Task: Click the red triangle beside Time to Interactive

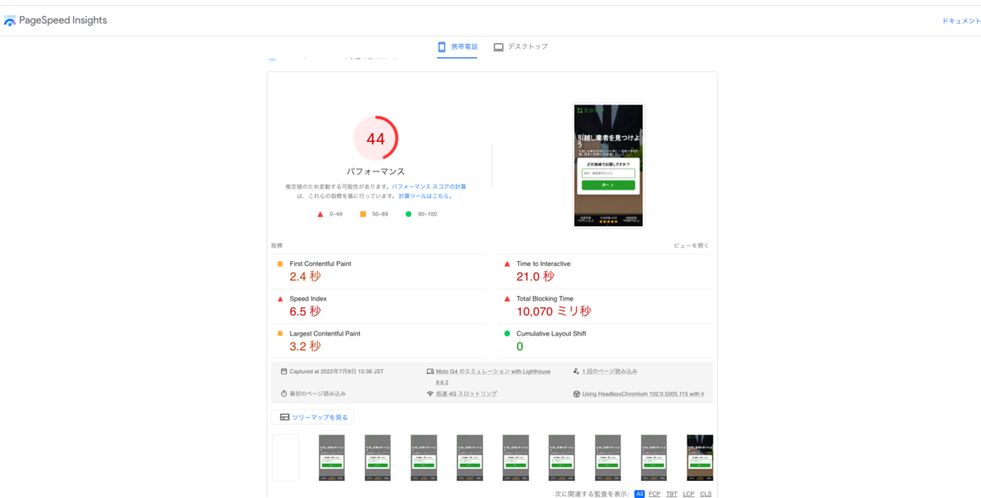Action: (x=507, y=264)
